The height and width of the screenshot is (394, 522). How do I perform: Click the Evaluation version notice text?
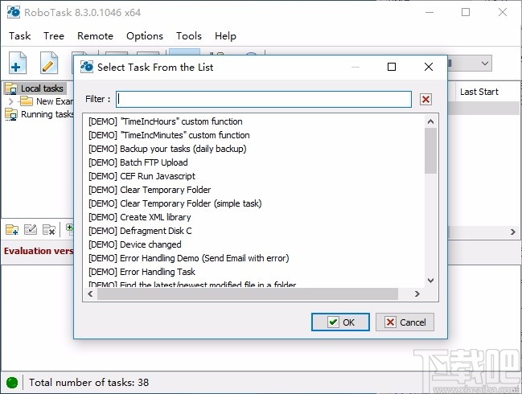pos(39,251)
